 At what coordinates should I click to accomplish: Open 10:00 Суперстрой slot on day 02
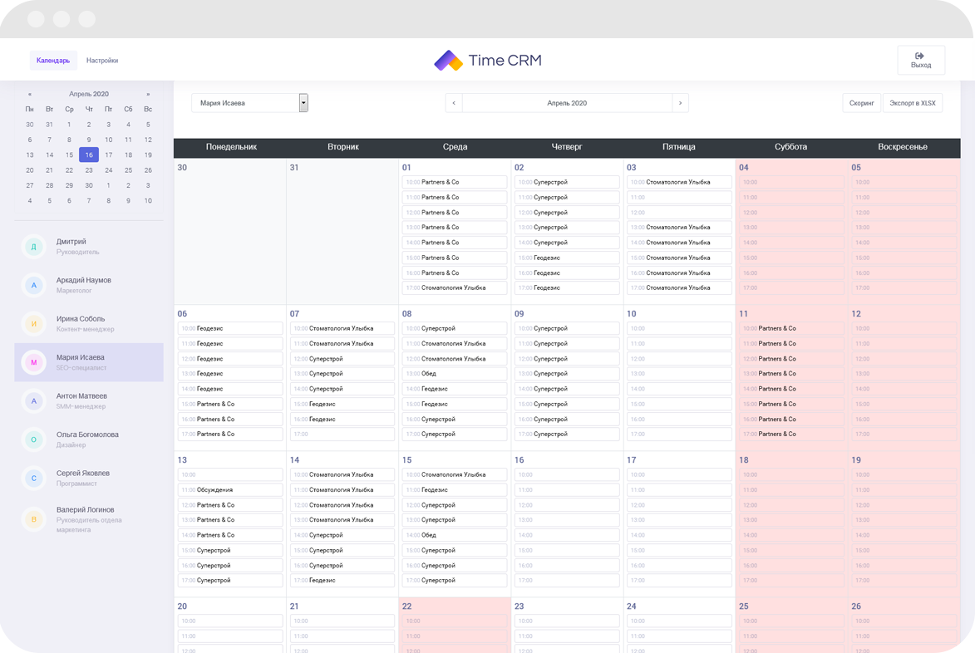pos(567,182)
